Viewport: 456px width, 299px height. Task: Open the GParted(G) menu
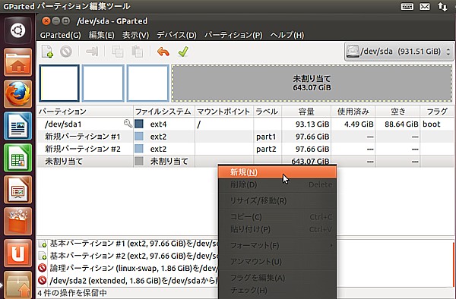coord(61,35)
